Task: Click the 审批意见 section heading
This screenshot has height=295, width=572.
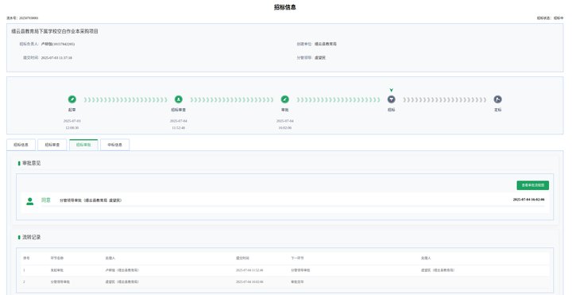Action: [31, 163]
